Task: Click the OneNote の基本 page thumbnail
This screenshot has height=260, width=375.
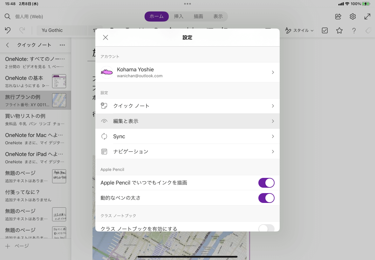Action: click(59, 81)
